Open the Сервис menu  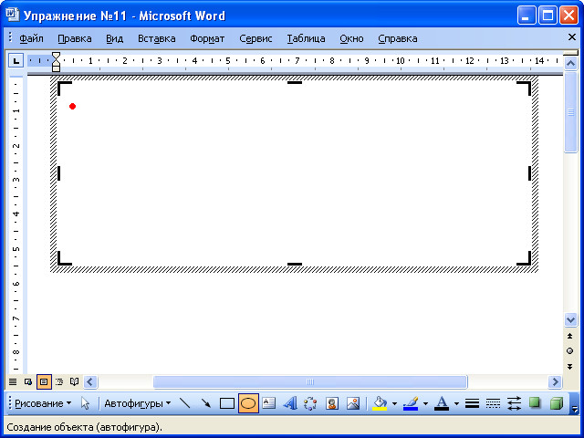(x=255, y=38)
